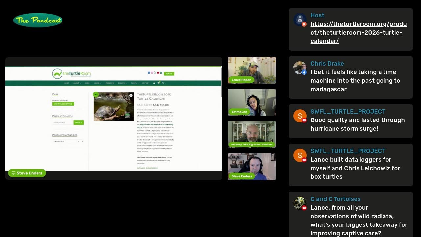Select Steve Enders' webcam video tile
Image resolution: width=421 pixels, height=237 pixels.
pos(252,167)
